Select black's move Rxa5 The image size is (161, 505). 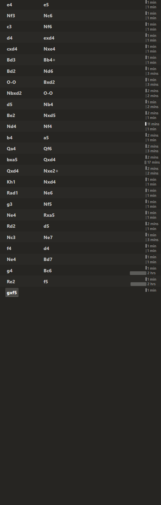pos(49,215)
